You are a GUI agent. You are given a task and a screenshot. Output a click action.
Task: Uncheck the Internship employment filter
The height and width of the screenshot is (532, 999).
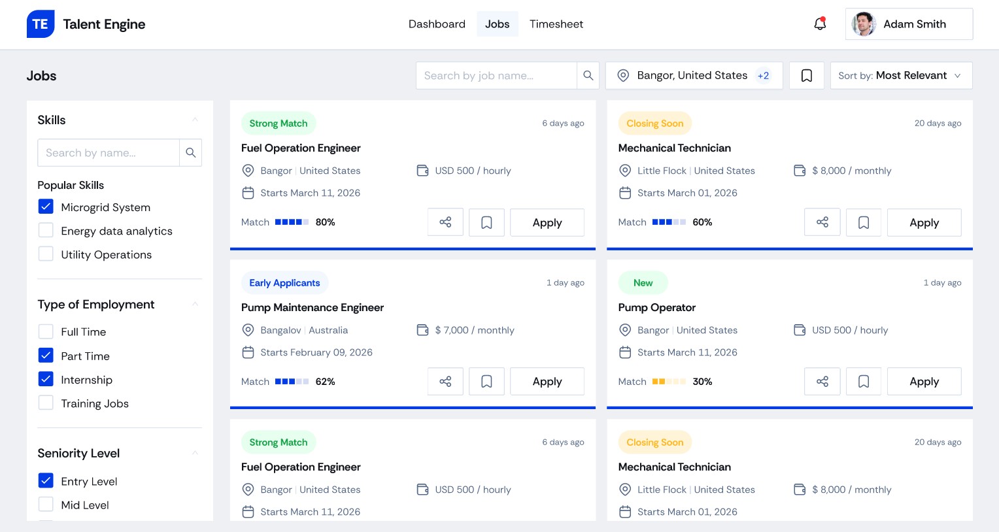point(46,379)
